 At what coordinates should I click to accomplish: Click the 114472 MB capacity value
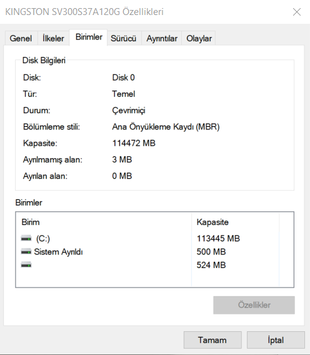(x=134, y=143)
